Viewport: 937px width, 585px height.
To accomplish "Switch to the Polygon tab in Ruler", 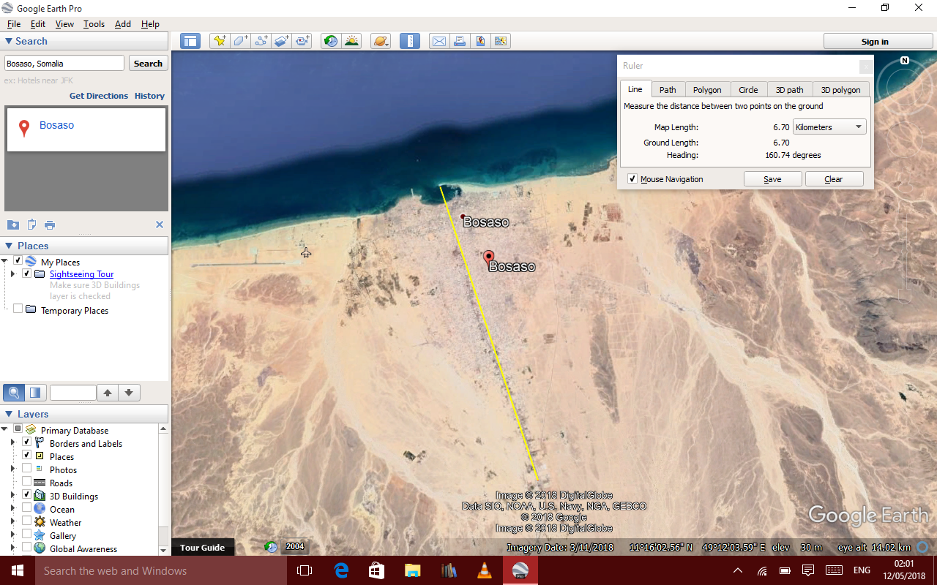I will point(707,90).
